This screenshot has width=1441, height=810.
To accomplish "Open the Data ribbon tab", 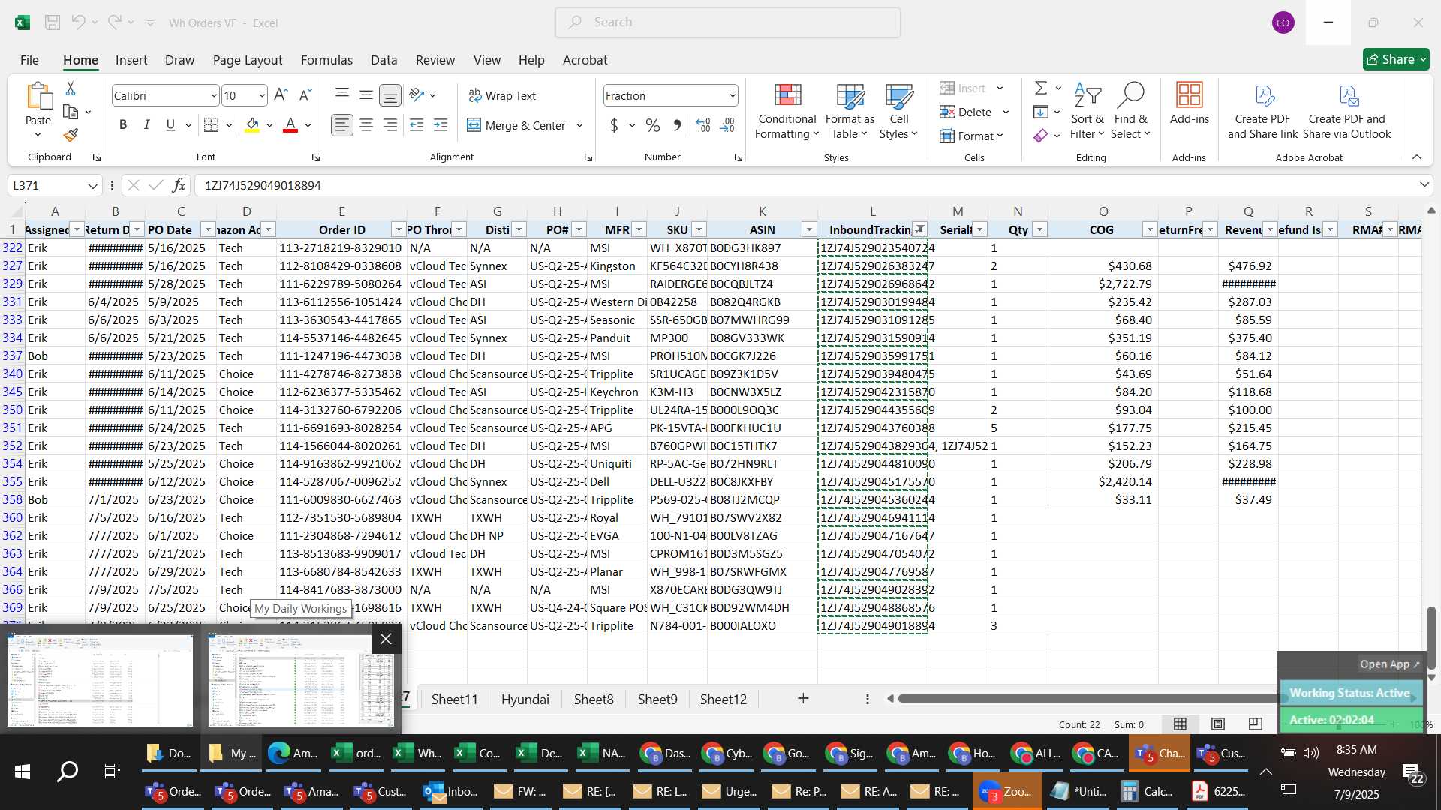I will pos(384,60).
